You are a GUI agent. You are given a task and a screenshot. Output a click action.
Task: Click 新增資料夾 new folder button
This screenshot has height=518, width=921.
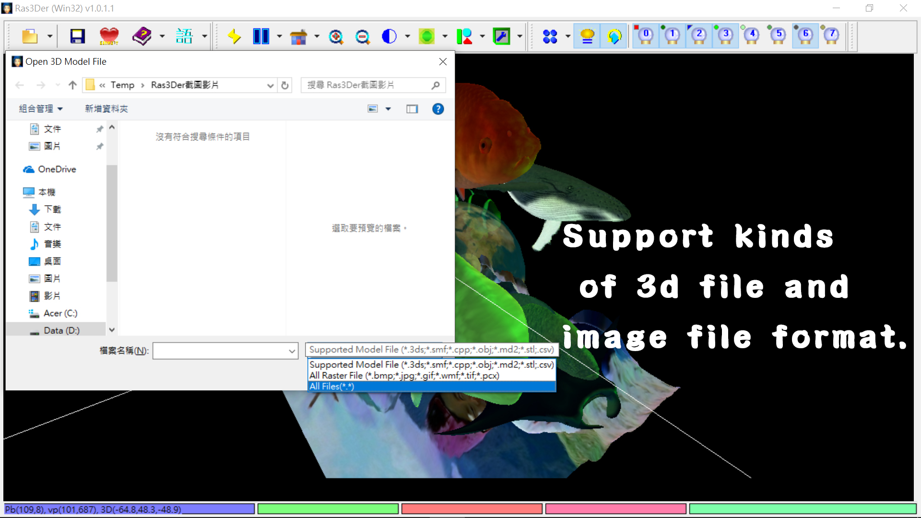click(106, 109)
